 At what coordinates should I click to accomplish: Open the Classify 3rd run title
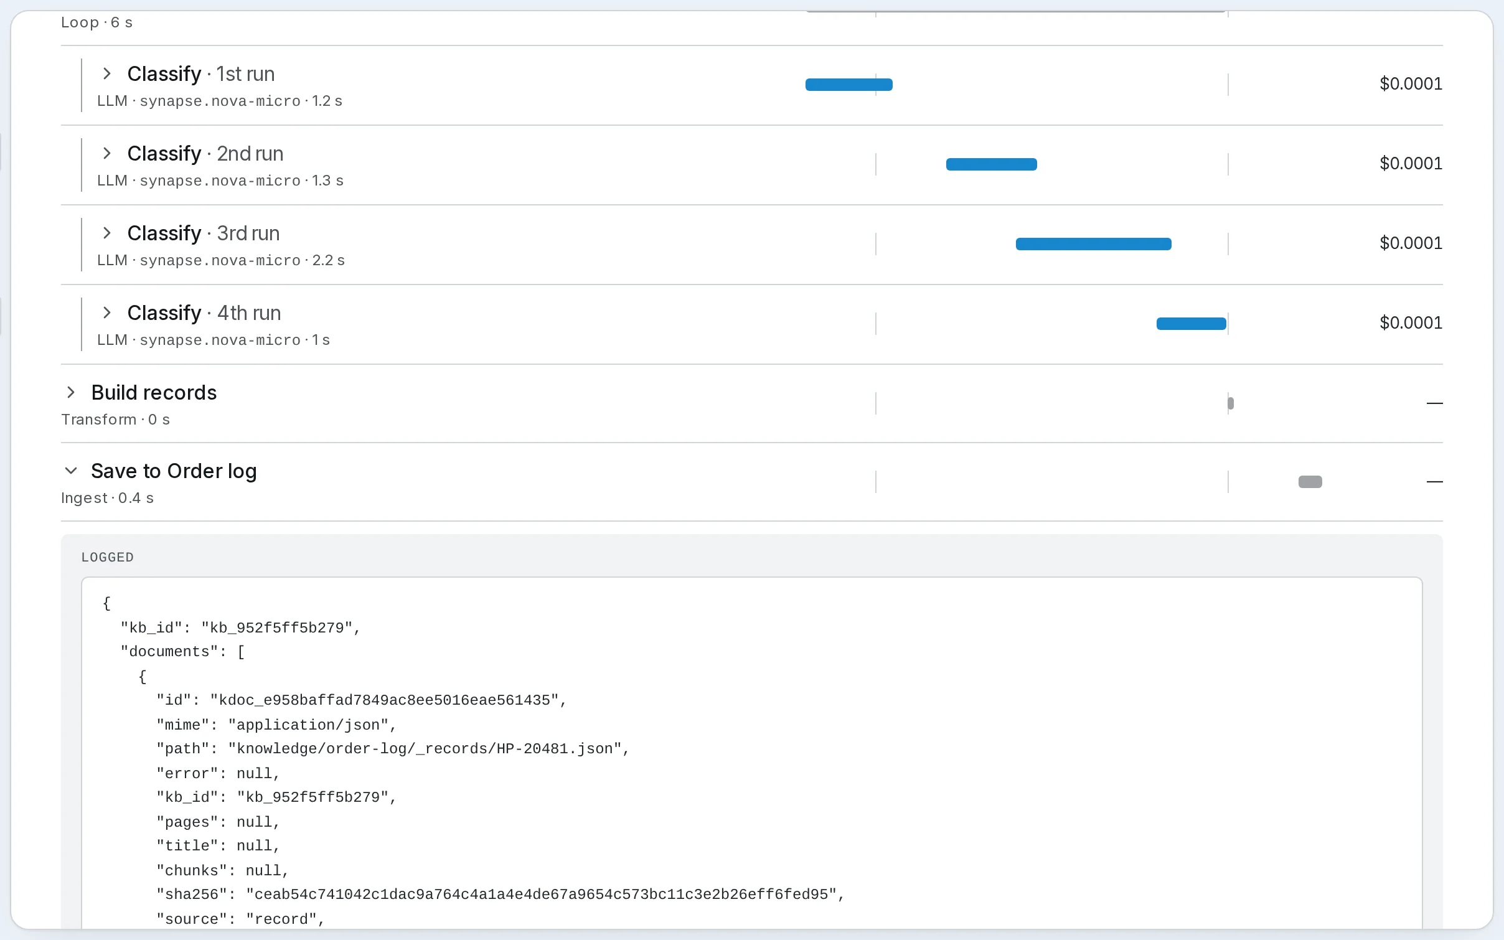tap(204, 233)
